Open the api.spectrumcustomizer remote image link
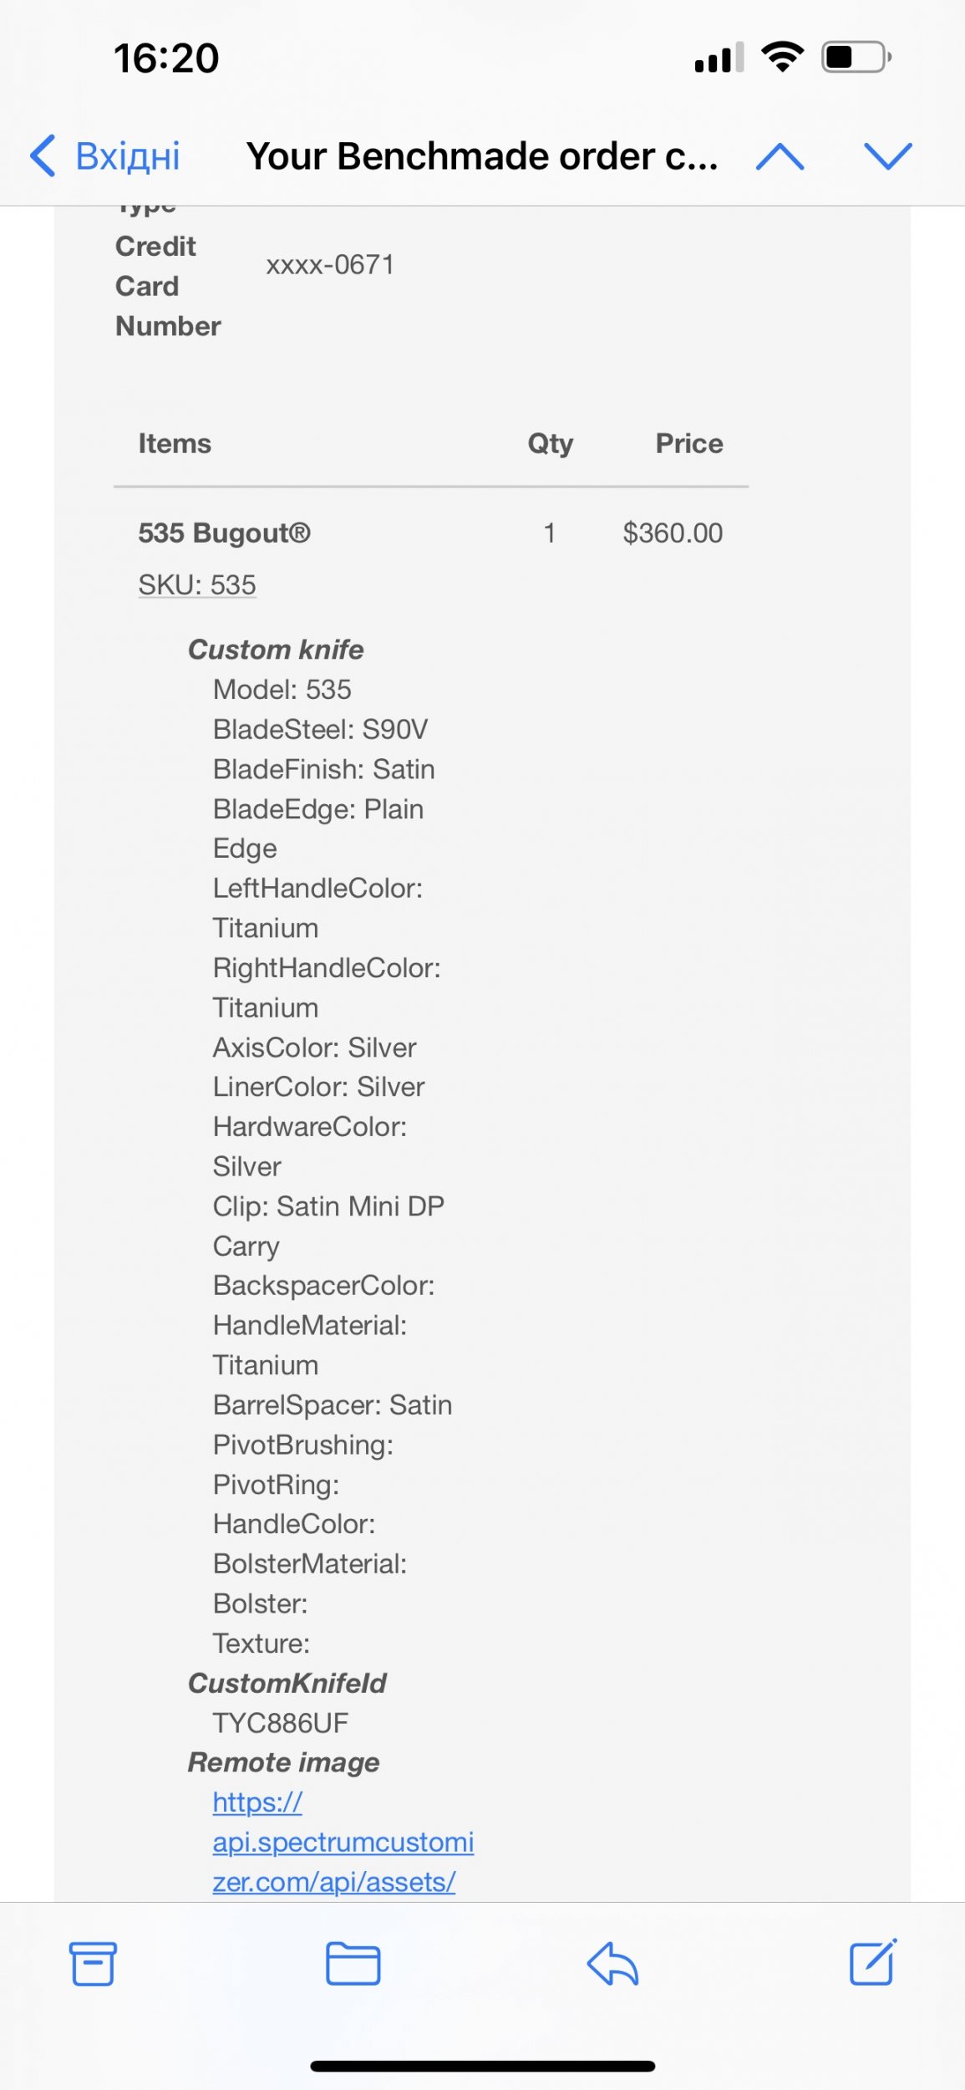The image size is (965, 2090). pyautogui.click(x=343, y=1842)
